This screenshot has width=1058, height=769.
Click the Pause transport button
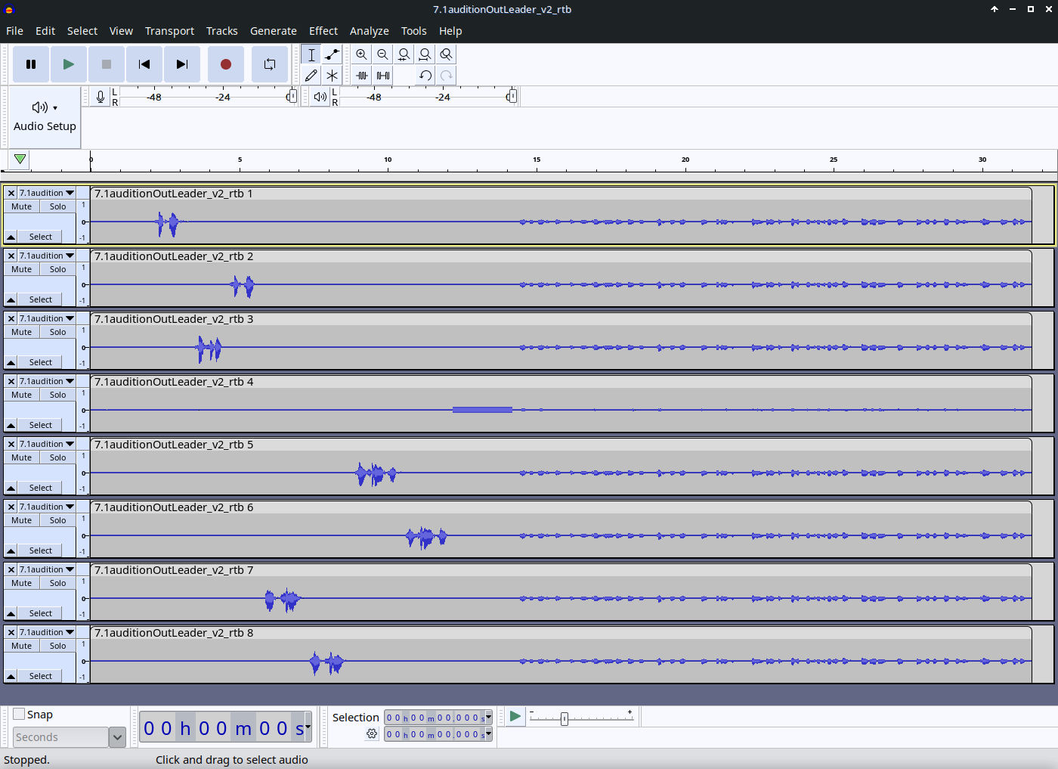[31, 64]
